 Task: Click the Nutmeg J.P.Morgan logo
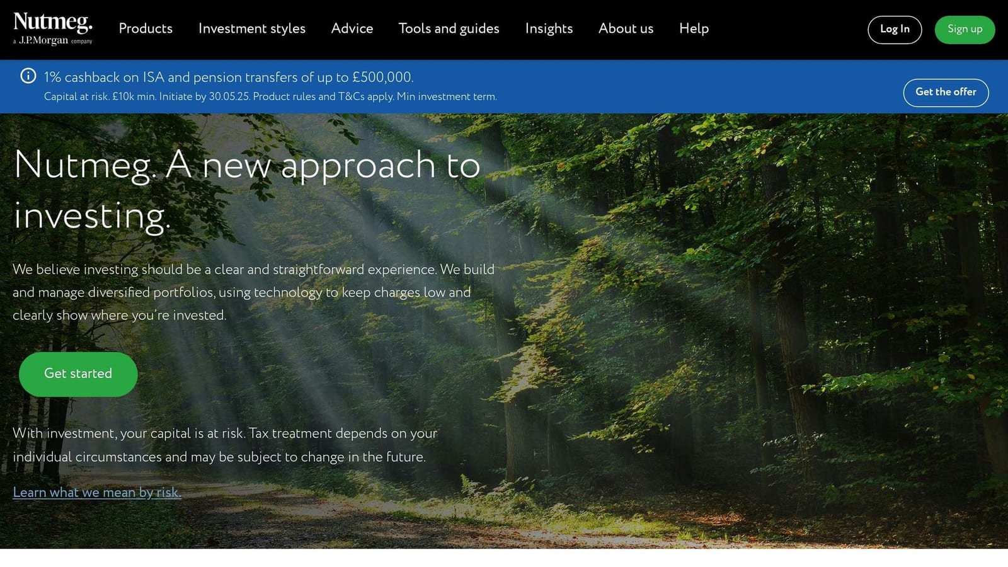53,29
